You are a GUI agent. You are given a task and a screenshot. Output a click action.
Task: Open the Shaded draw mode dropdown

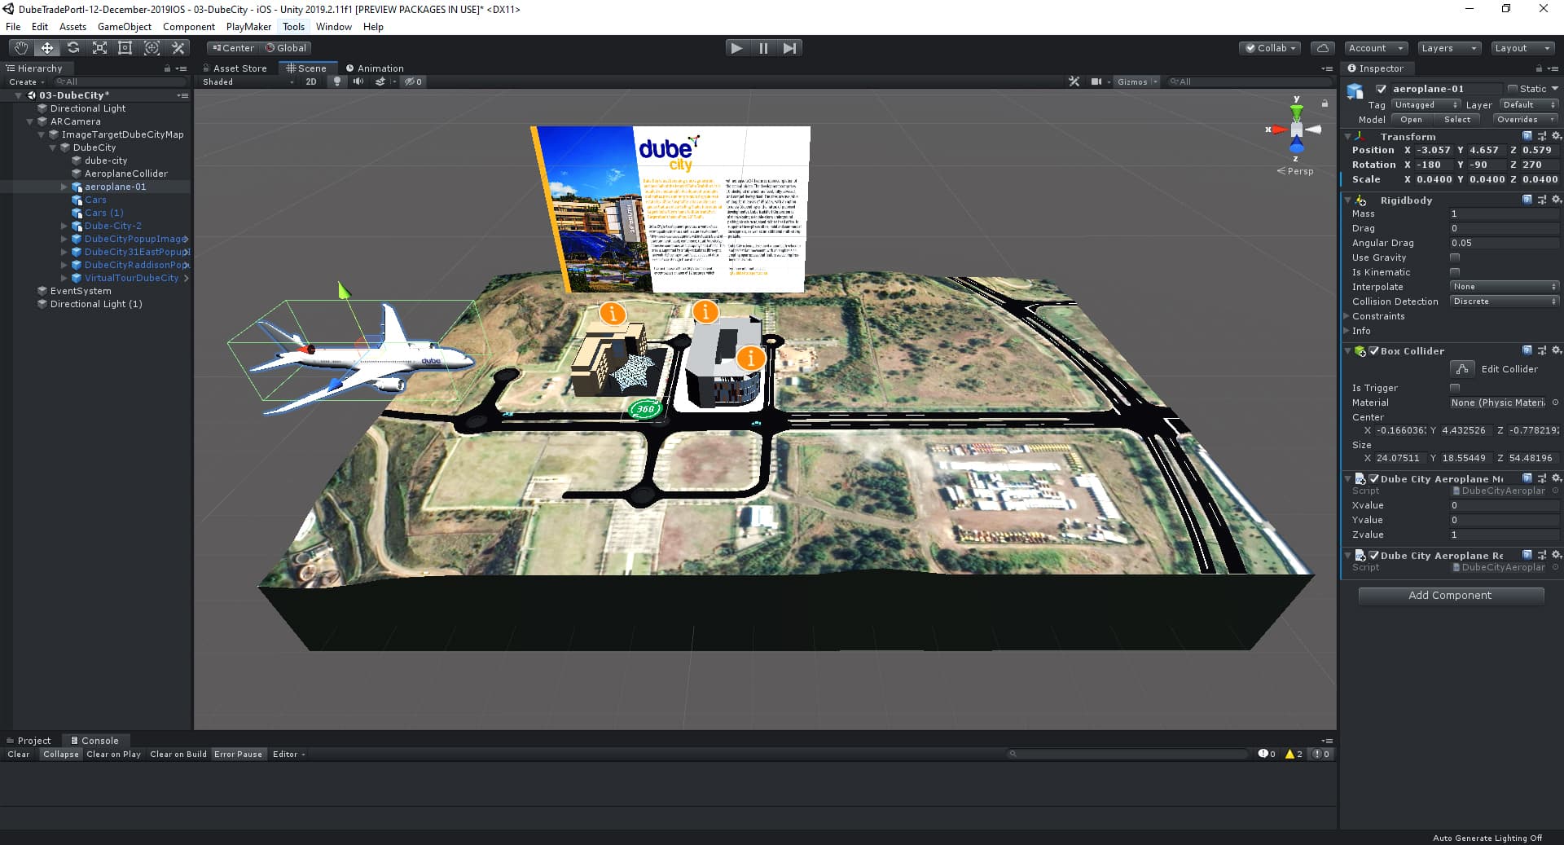click(x=248, y=81)
